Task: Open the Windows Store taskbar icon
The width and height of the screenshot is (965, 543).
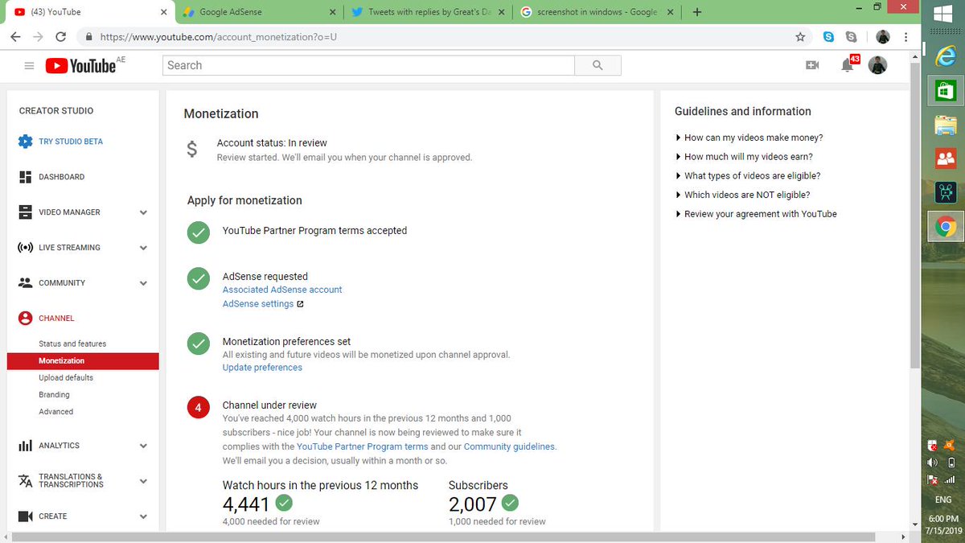Action: (946, 89)
